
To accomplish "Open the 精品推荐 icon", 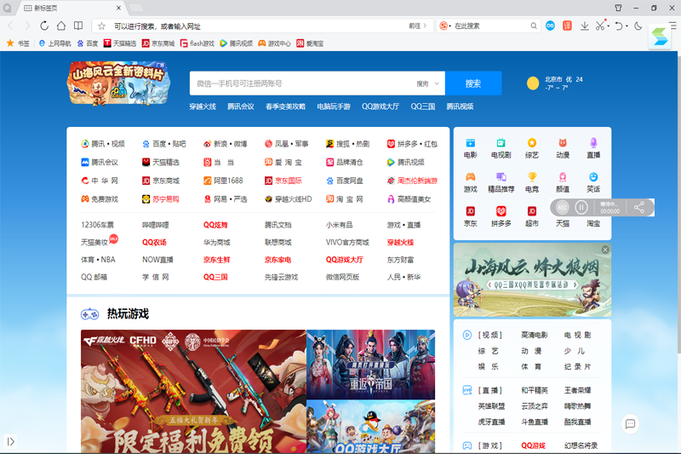I will tap(501, 182).
